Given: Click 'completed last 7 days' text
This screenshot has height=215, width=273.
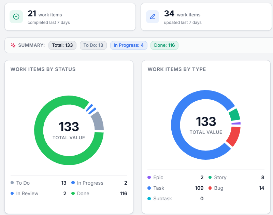Looking at the screenshot, I should pos(49,23).
